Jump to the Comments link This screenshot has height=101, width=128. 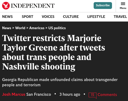pyautogui.click(x=107, y=95)
